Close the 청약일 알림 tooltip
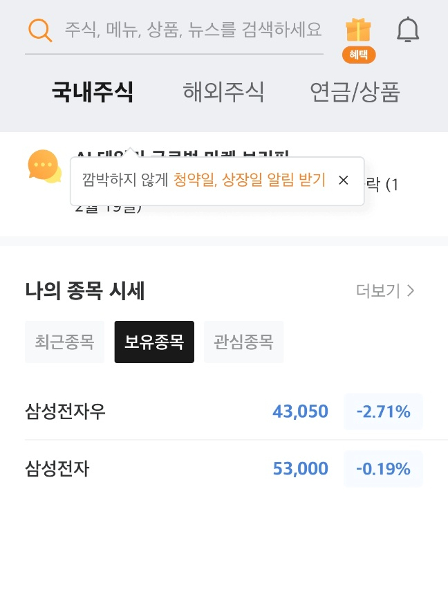Viewport: 448px width, 590px height. tap(344, 181)
